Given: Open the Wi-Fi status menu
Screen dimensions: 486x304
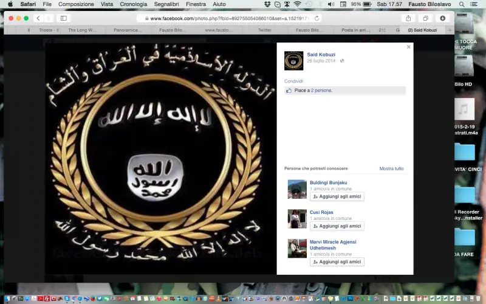Looking at the screenshot, I should [x=297, y=4].
